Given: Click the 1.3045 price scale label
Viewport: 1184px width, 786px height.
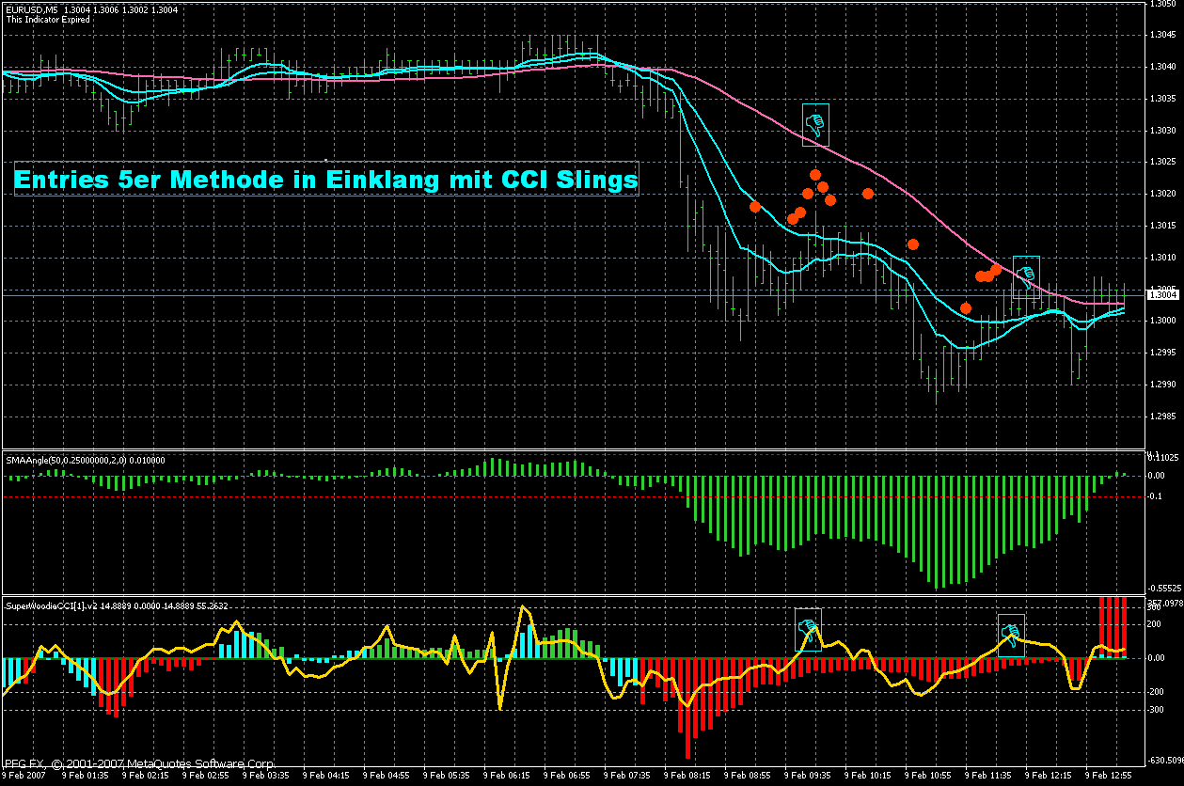Looking at the screenshot, I should coord(1162,36).
